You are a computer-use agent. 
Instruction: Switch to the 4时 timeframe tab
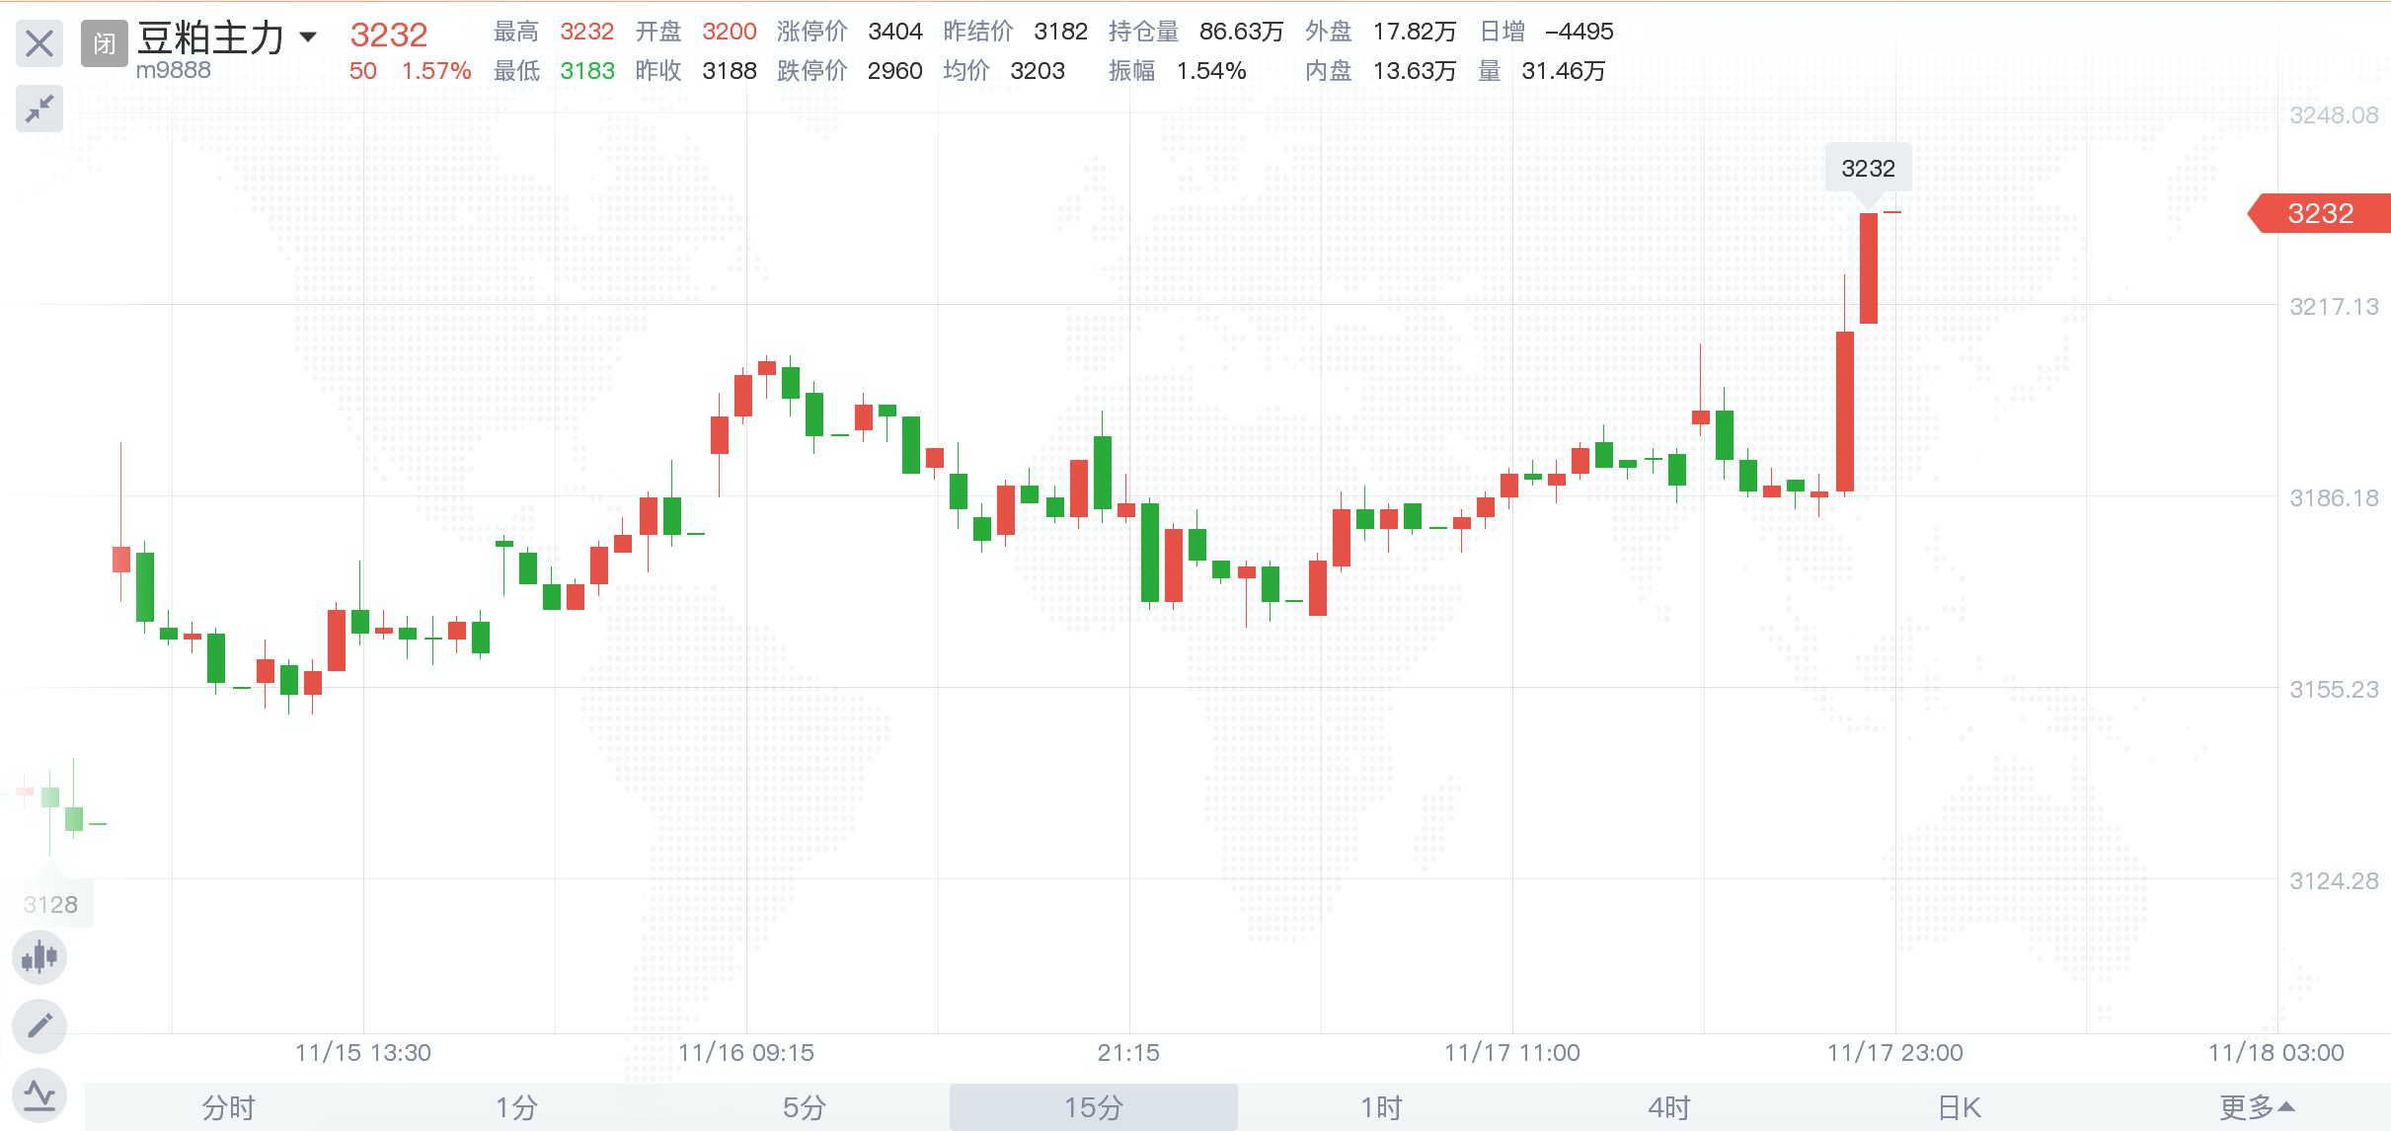(1670, 1107)
